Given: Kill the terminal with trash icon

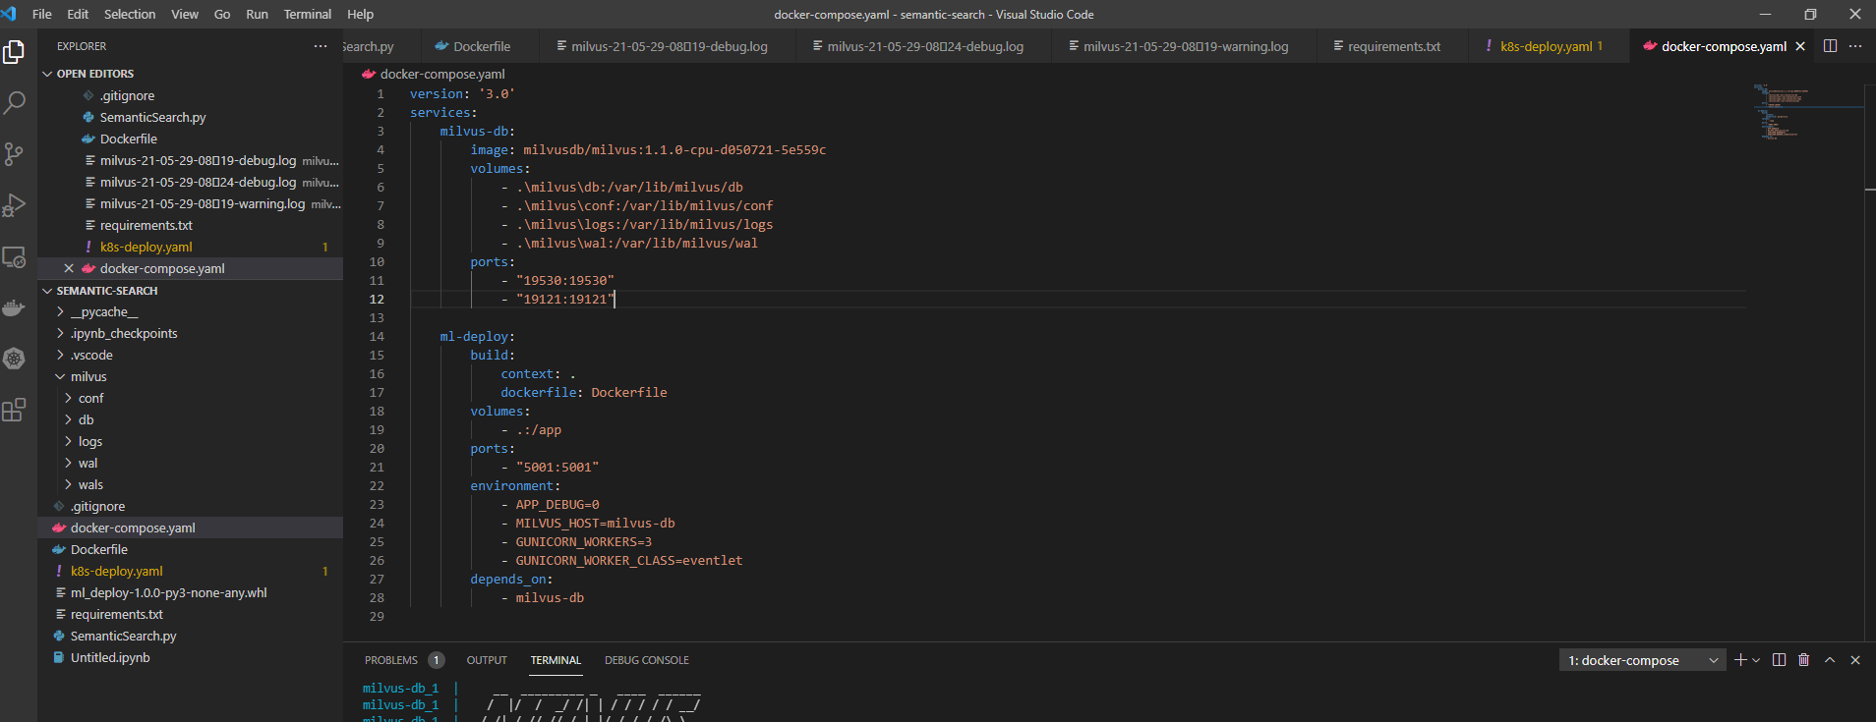Looking at the screenshot, I should pyautogui.click(x=1803, y=660).
